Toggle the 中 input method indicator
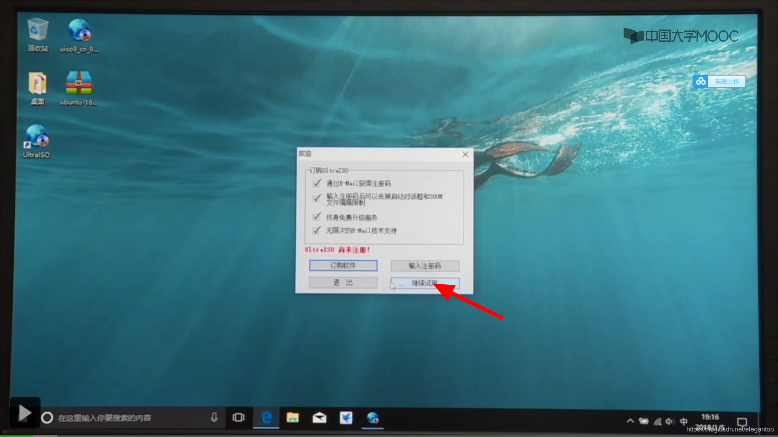Image resolution: width=778 pixels, height=437 pixels. (684, 421)
